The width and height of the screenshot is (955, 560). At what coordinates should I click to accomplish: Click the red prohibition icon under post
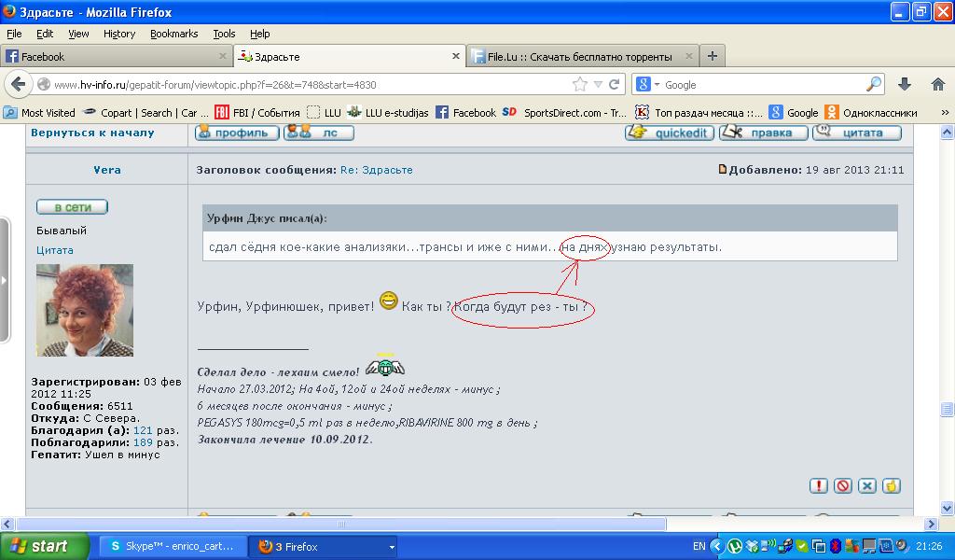pos(843,485)
